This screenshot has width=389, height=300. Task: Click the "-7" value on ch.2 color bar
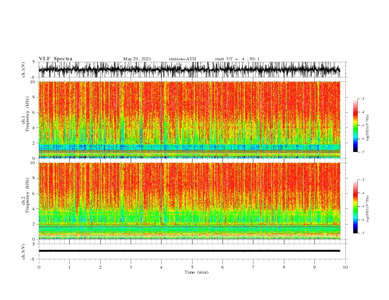362,233
